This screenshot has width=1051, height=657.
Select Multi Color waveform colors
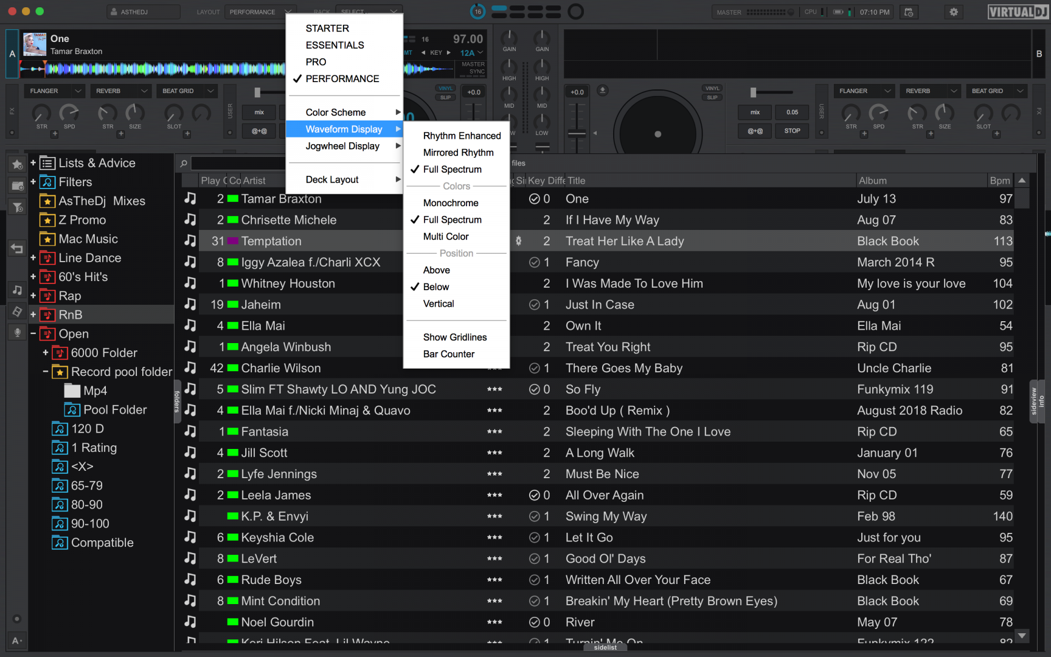446,237
